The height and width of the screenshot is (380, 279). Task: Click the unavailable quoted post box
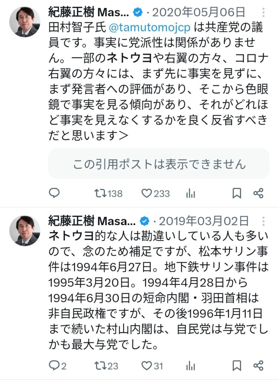coord(159,164)
